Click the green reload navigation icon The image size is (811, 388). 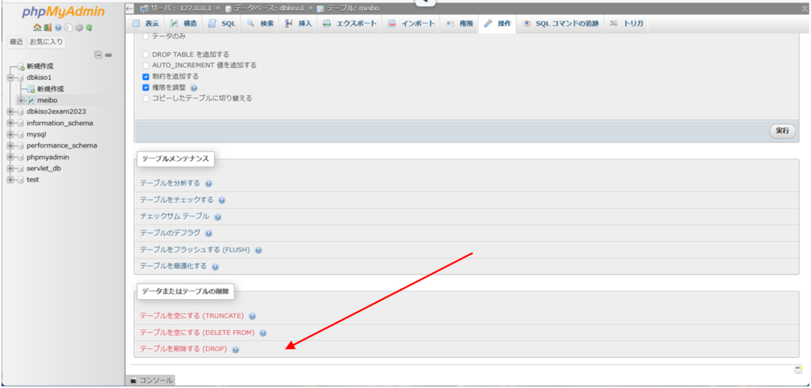(90, 28)
